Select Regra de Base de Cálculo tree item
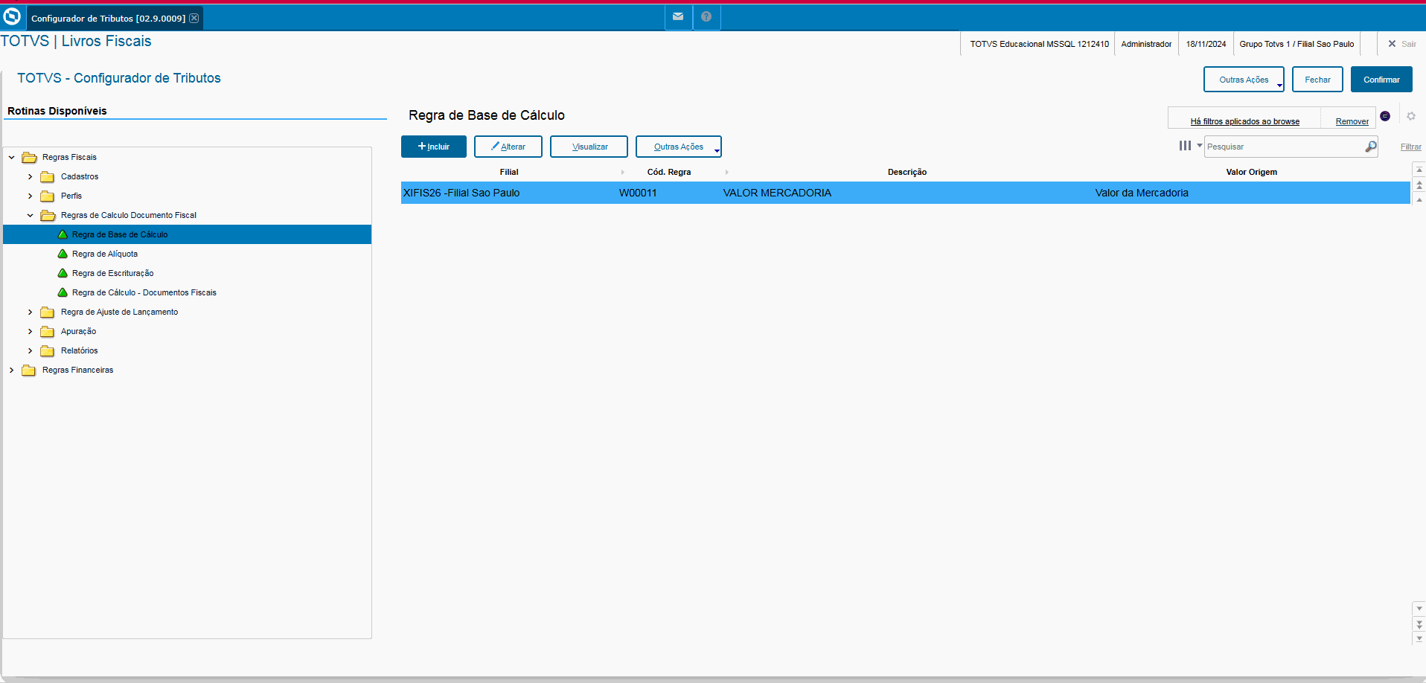 click(x=120, y=234)
